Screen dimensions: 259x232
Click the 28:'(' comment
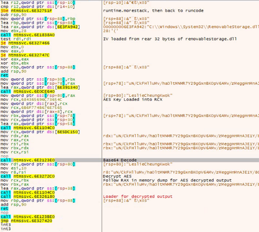110,31
